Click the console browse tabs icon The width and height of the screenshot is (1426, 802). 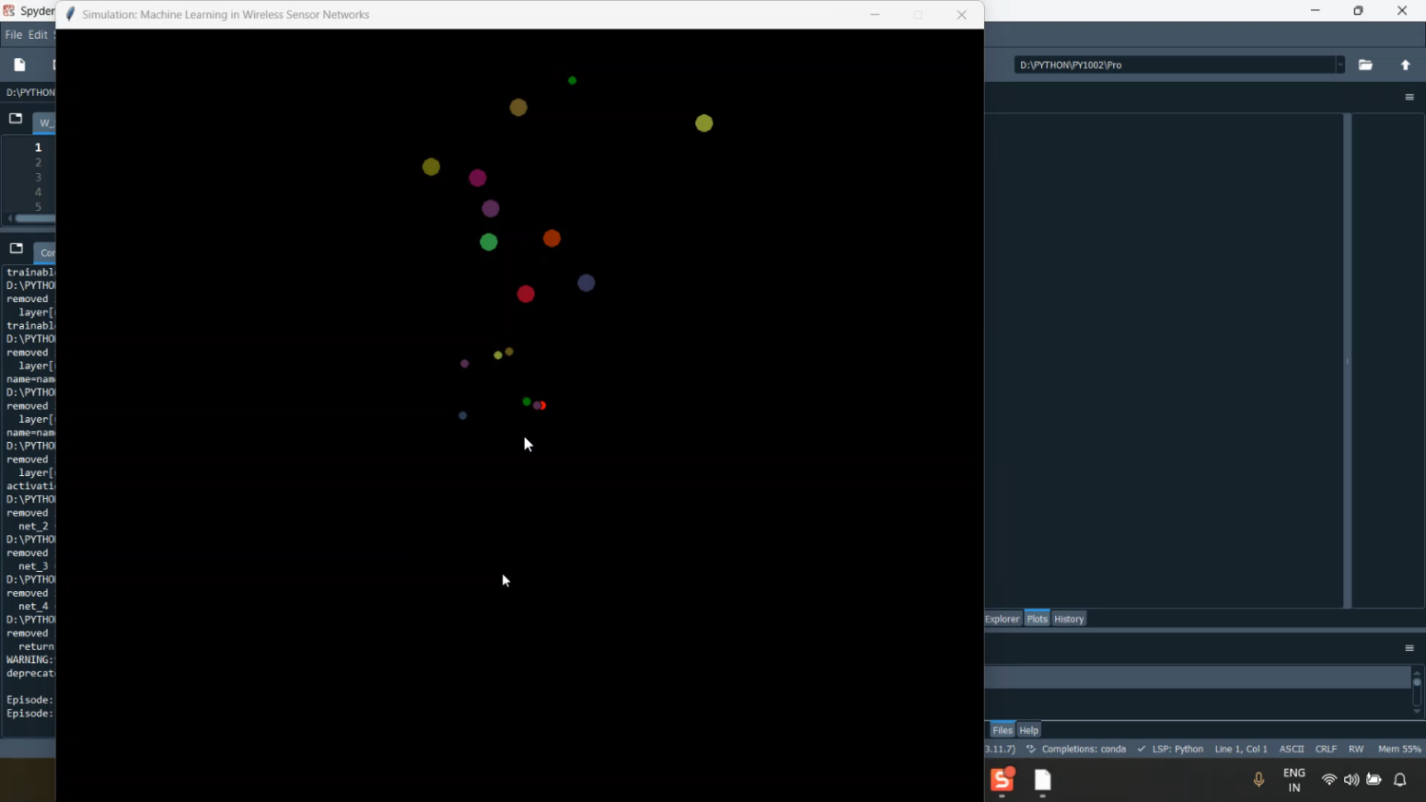16,249
